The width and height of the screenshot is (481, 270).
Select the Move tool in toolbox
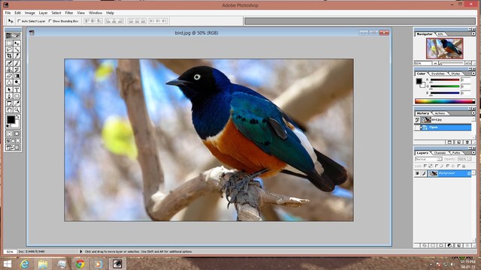point(17,43)
